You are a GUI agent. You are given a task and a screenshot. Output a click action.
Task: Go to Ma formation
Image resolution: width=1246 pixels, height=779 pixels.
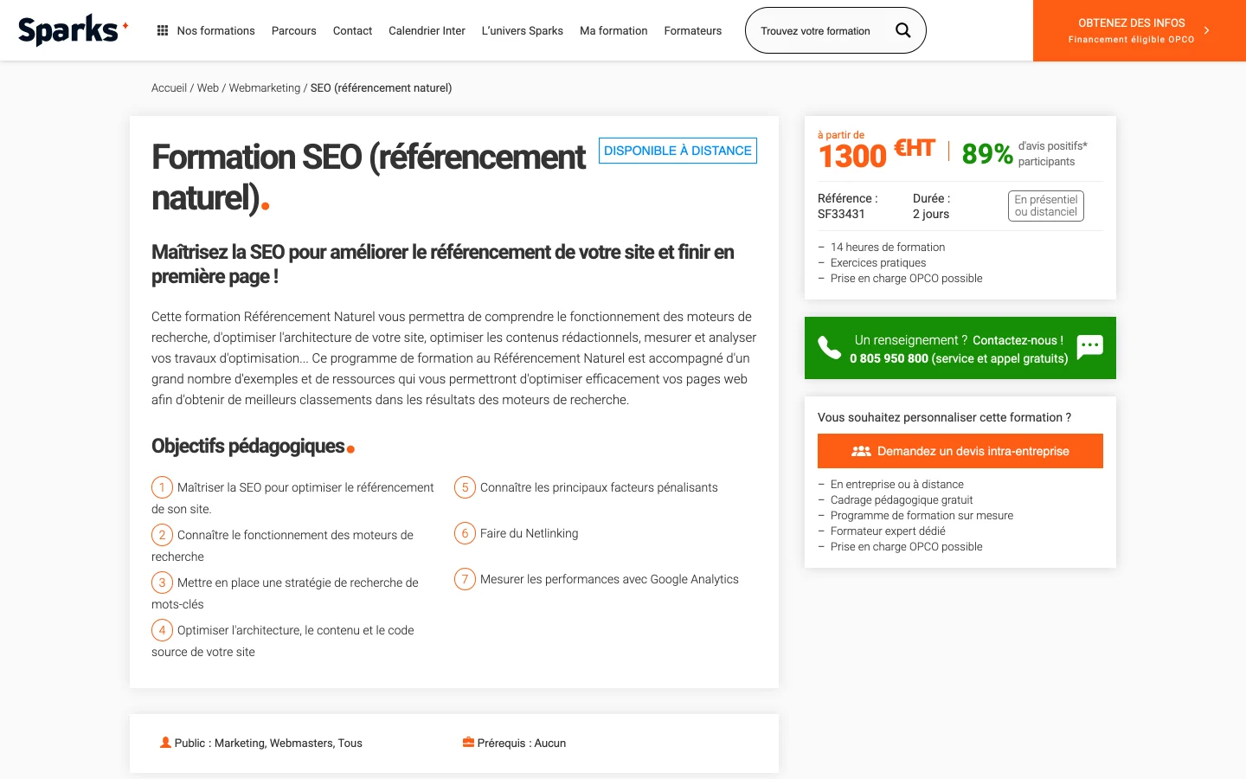[613, 30]
